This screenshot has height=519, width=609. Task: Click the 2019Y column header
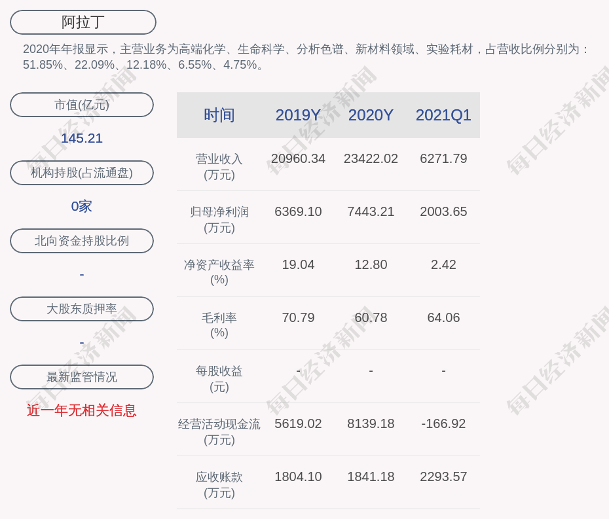click(298, 115)
